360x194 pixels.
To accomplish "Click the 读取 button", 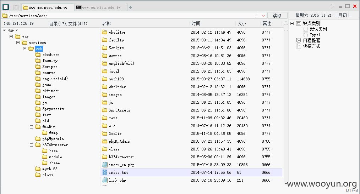I will coord(277,16).
